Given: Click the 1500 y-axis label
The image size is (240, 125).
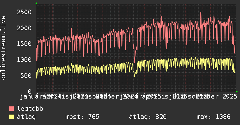Looking at the screenshot, I should coord(24,44).
